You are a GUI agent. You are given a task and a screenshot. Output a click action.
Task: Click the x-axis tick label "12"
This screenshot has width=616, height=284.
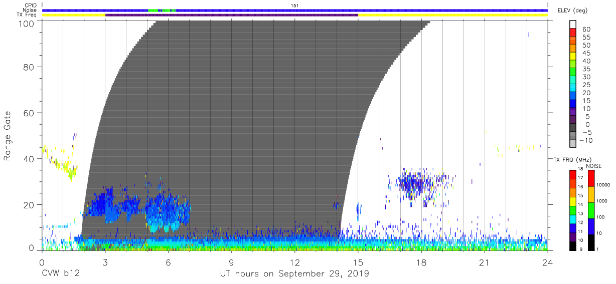point(294,262)
